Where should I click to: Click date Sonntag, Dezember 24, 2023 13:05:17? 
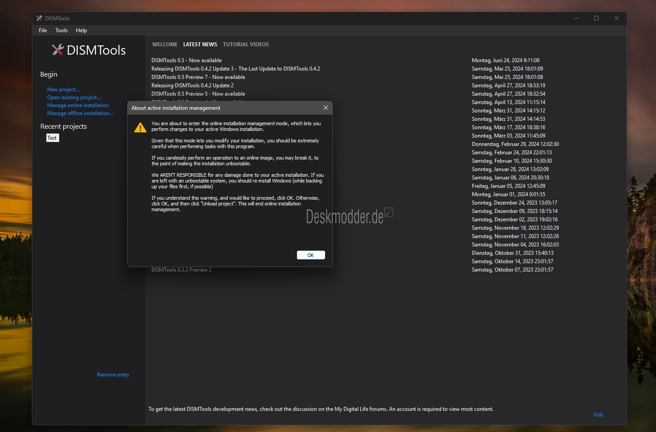click(514, 203)
